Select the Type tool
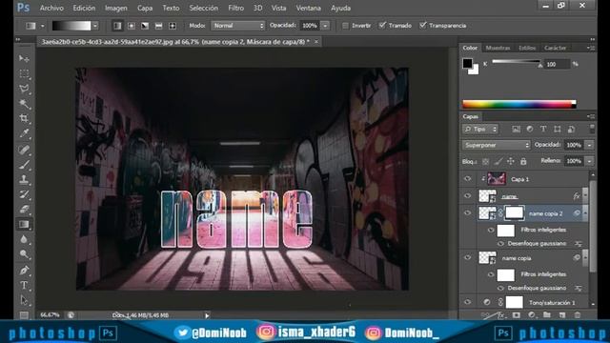 point(24,285)
